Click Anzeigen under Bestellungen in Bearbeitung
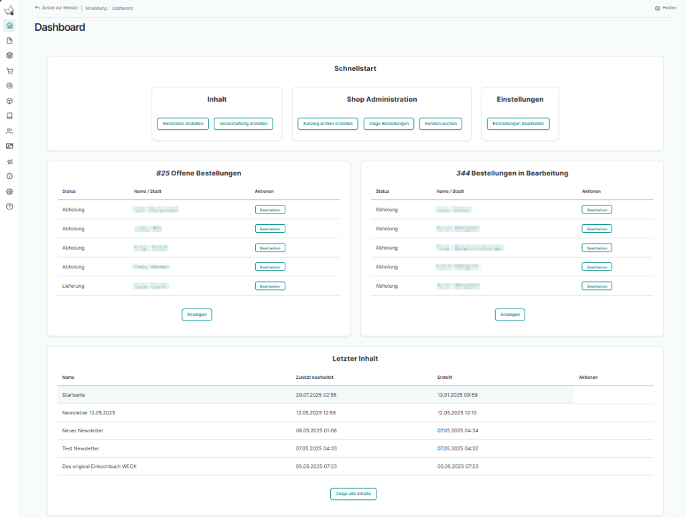The image size is (686, 518). click(x=510, y=315)
